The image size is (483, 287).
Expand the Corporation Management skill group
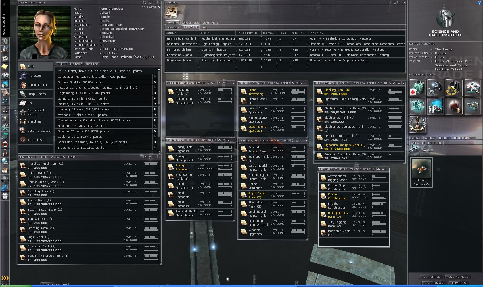pos(155,77)
